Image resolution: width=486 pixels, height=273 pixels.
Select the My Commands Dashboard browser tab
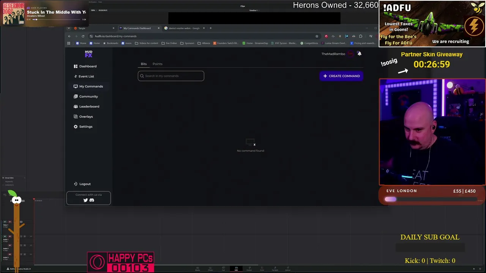139,28
